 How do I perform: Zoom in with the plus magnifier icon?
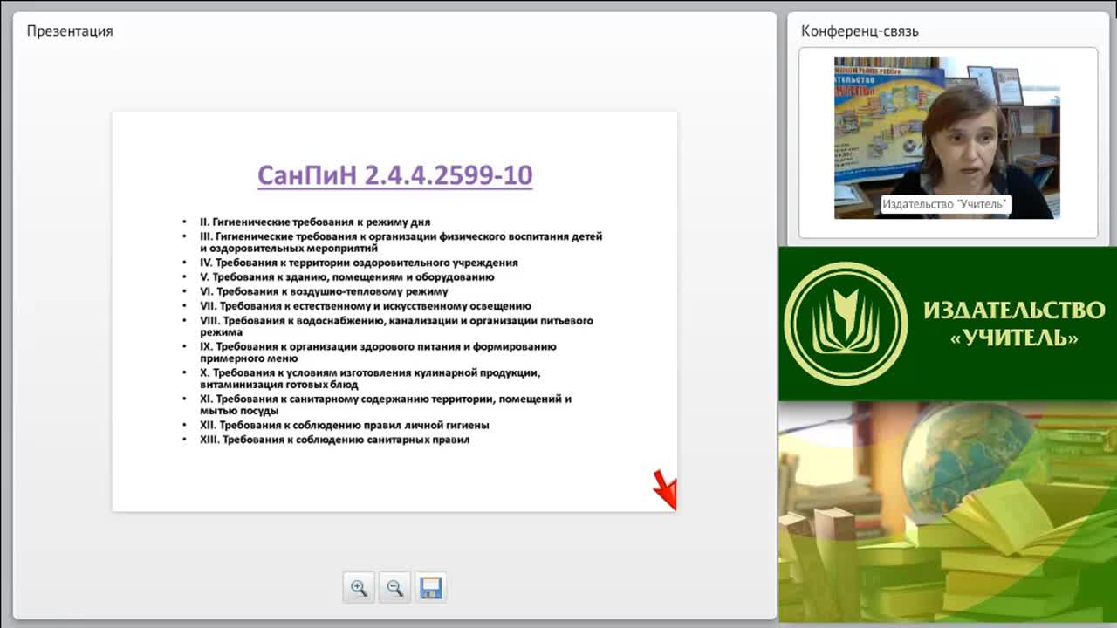(359, 588)
